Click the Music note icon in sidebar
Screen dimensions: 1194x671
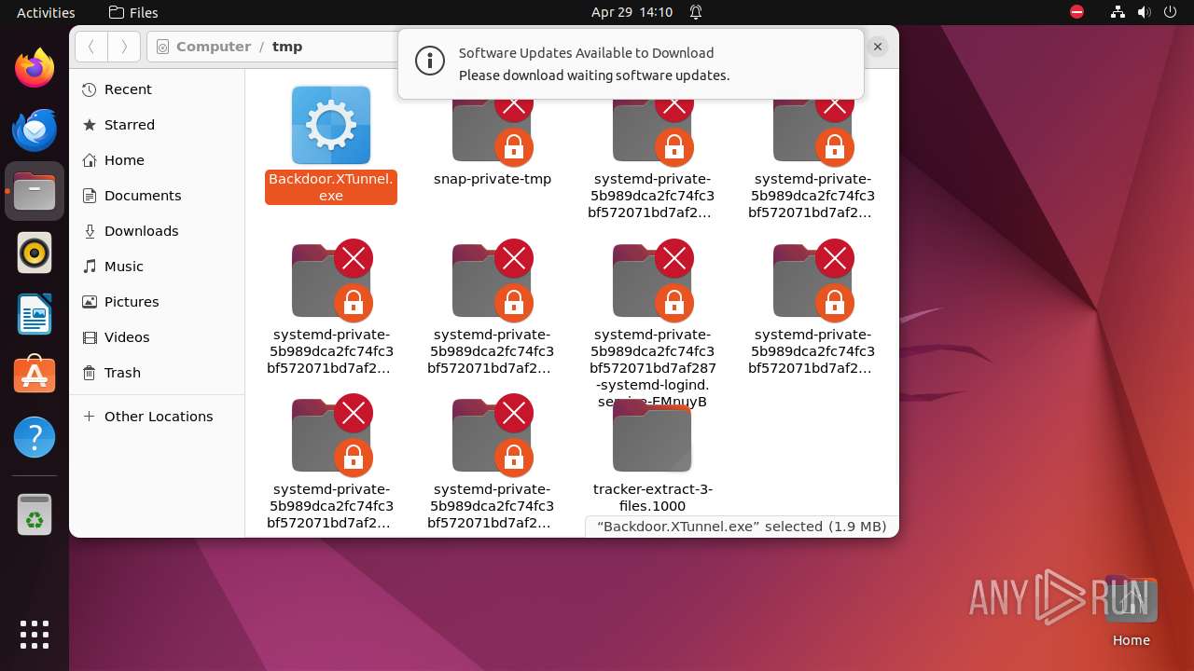coord(90,267)
